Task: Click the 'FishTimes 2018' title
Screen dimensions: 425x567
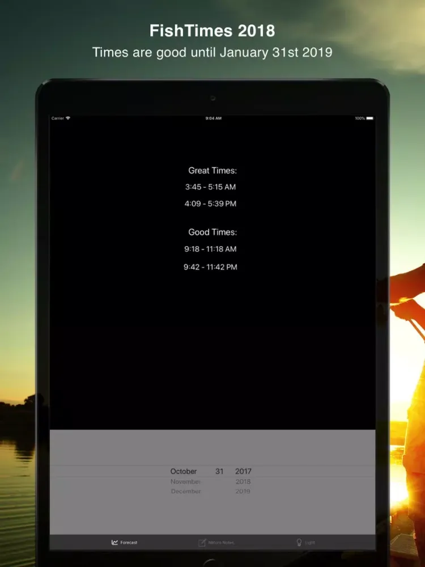Action: 212,31
